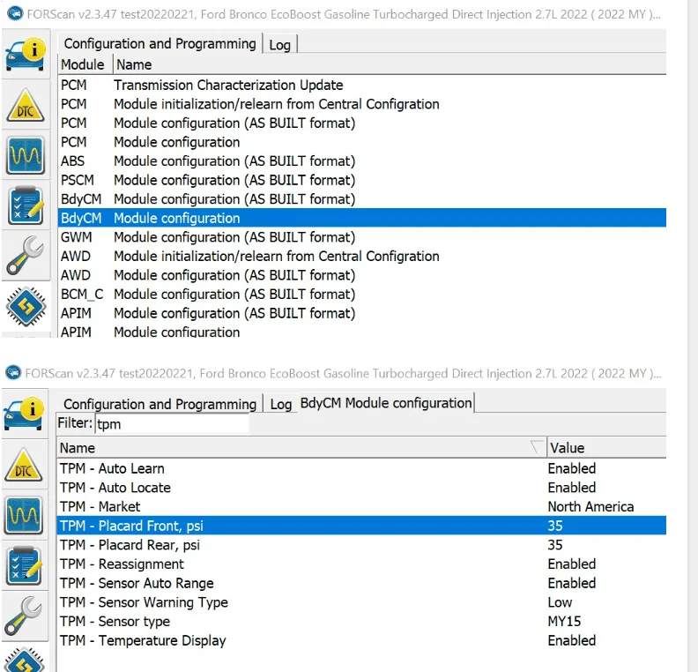Screen dimensions: 698x672
Task: Select TPM - Temperature Display parameter
Action: pyautogui.click(x=362, y=640)
